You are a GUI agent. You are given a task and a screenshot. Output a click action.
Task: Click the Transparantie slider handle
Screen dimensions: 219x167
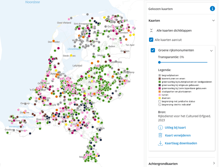point(159,62)
